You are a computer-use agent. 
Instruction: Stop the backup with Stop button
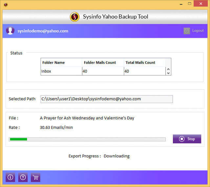coord(187,139)
